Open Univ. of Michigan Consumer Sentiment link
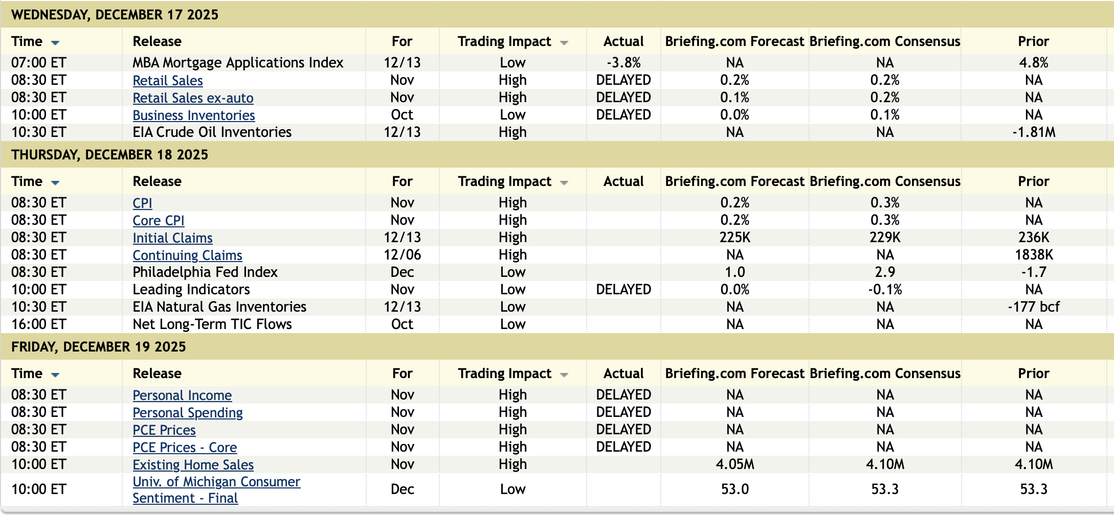Viewport: 1114px width, 515px height. coord(216,482)
